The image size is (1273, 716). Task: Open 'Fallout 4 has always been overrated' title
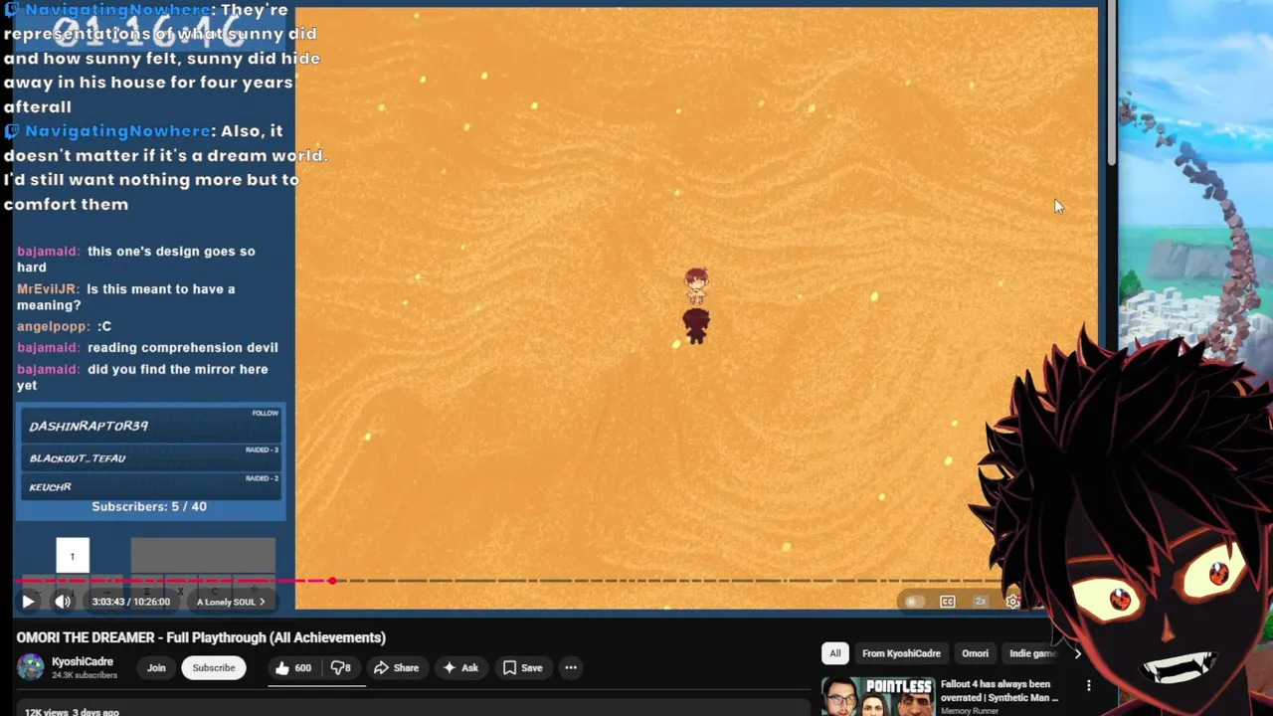pos(1000,691)
